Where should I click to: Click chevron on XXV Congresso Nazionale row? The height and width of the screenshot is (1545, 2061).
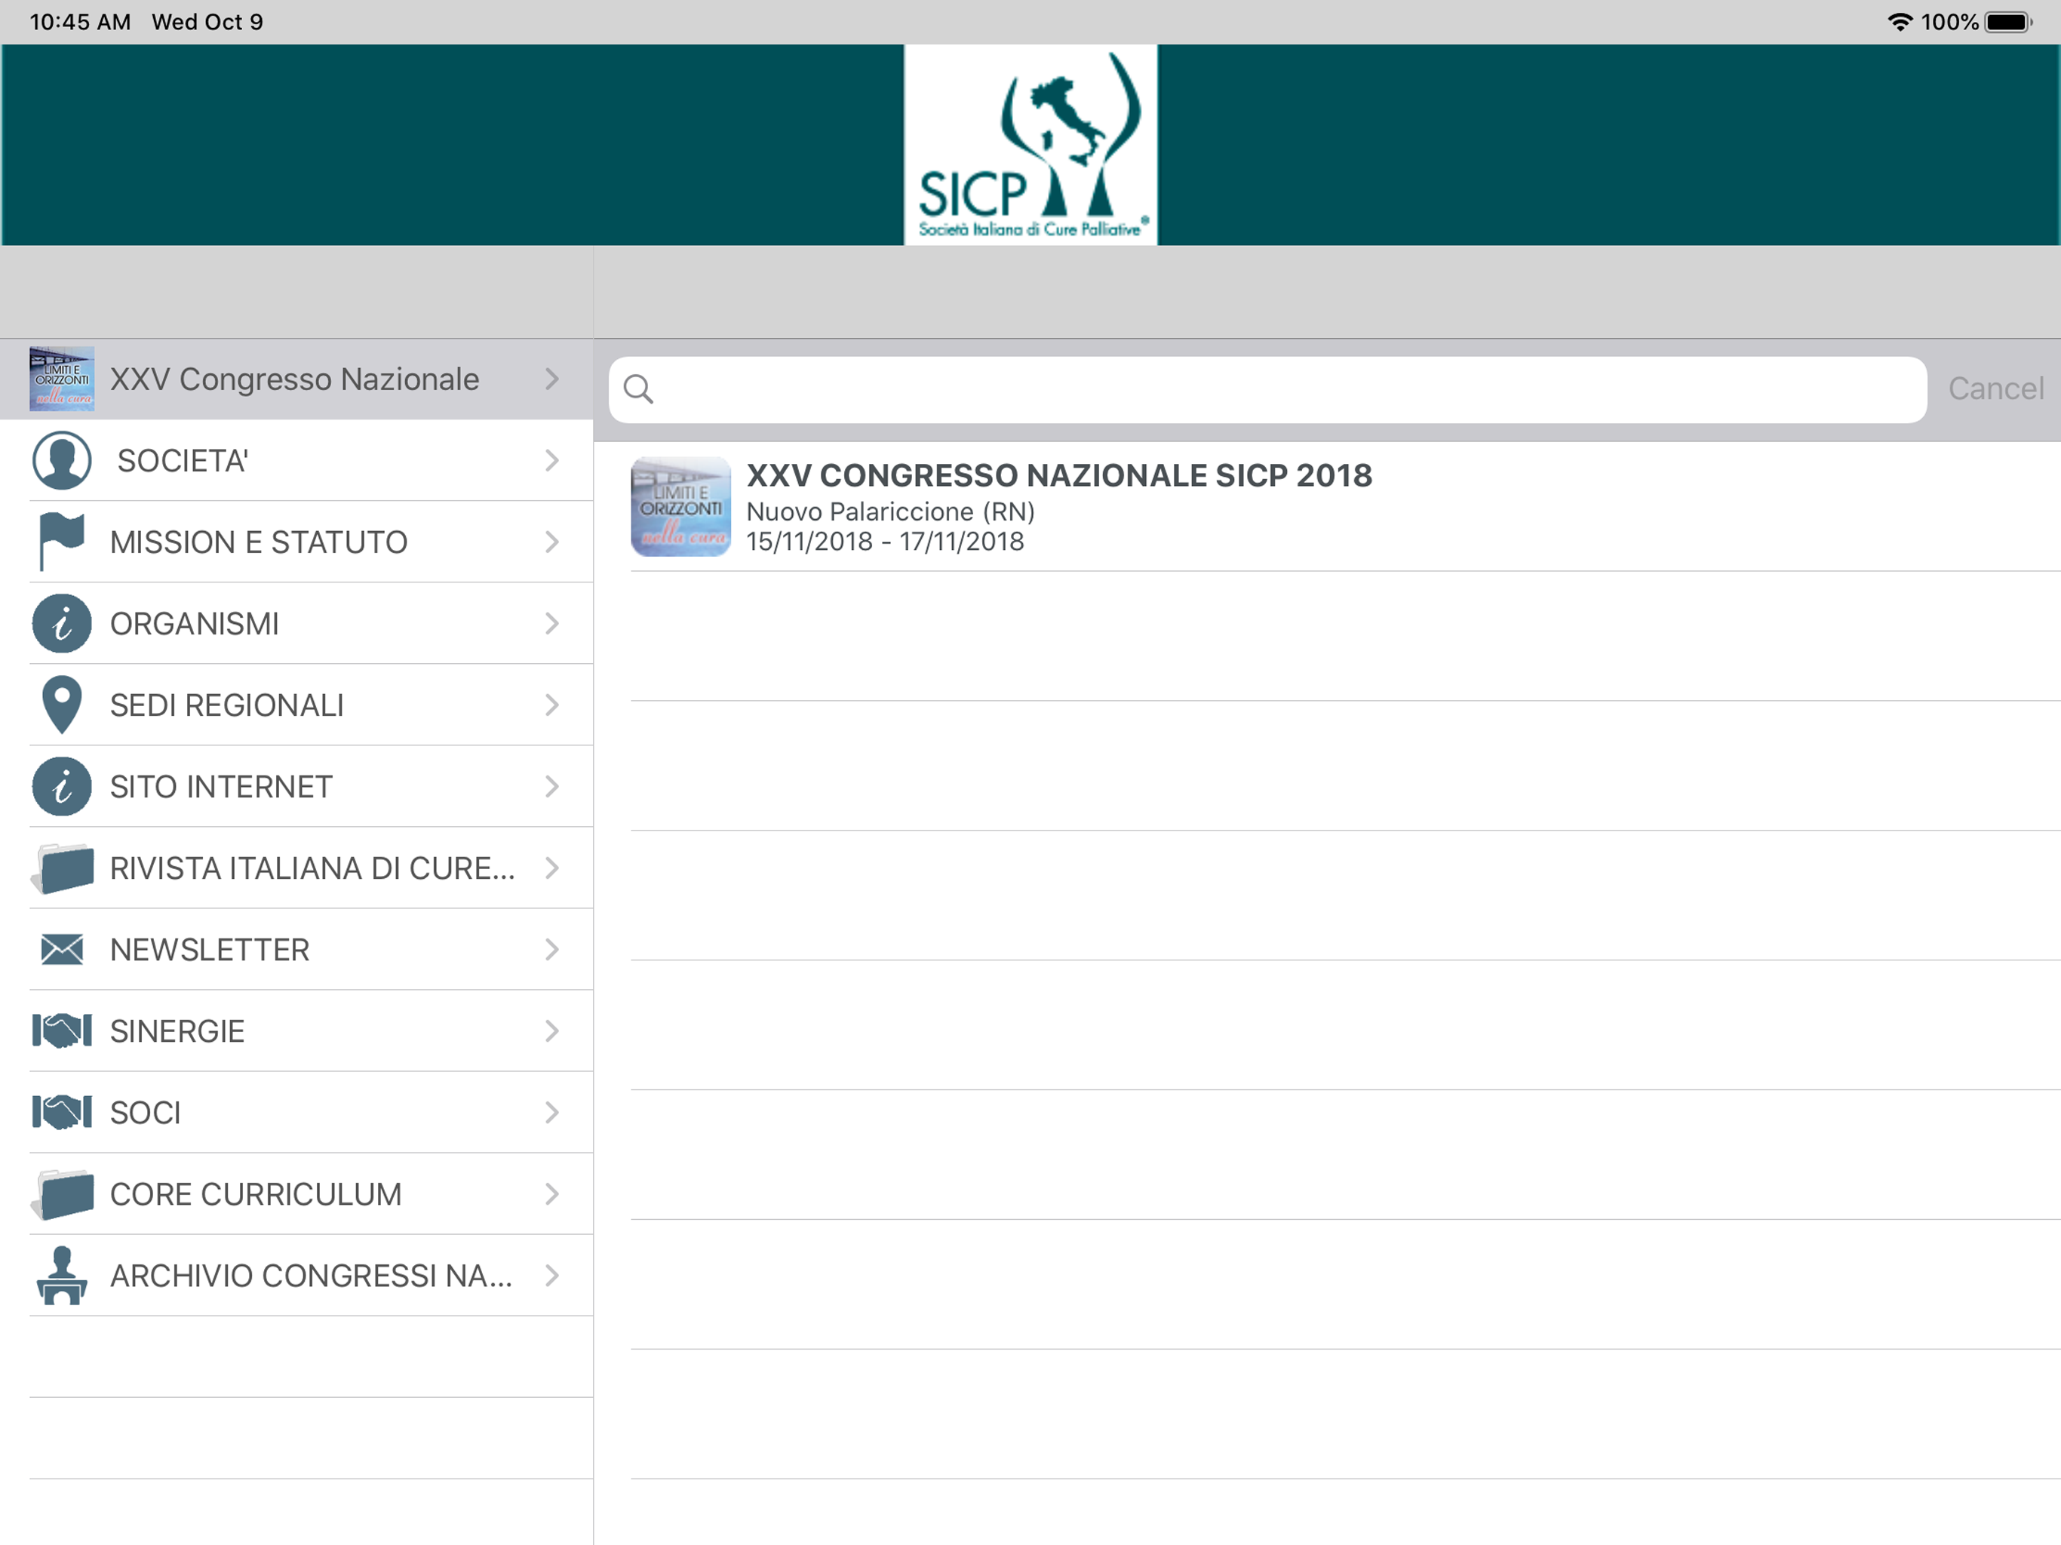click(x=551, y=379)
